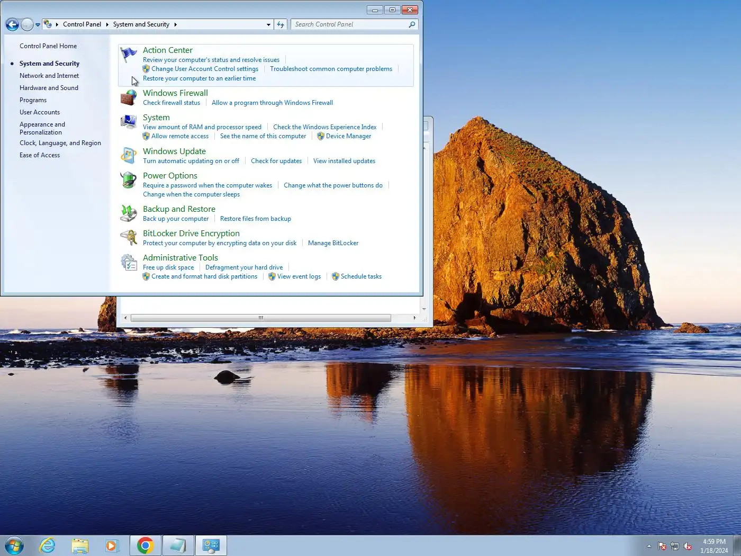The height and width of the screenshot is (556, 741).
Task: Click Check firewall status link
Action: 171,103
